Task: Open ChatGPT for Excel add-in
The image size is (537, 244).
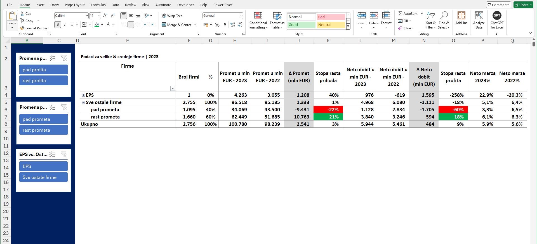Action: 497,20
